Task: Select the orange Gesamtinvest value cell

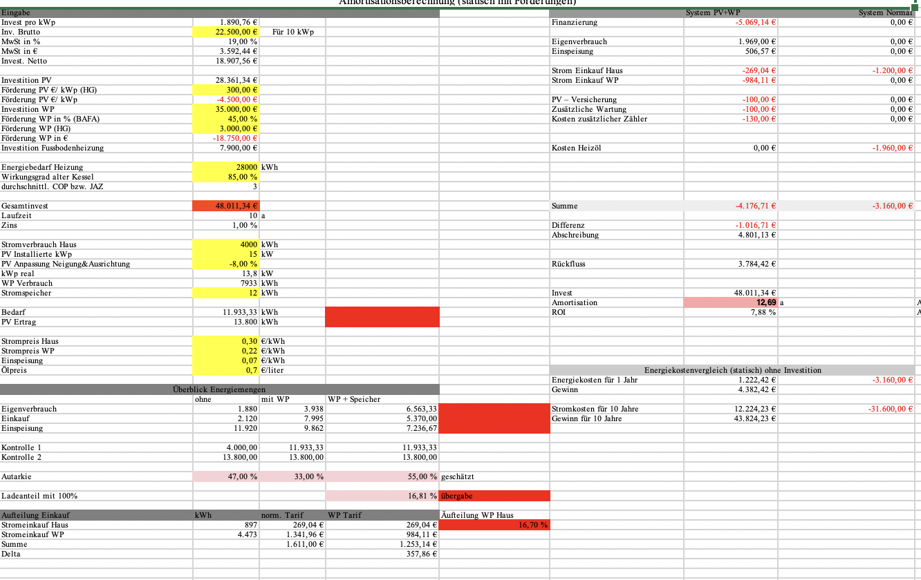Action: (x=226, y=206)
